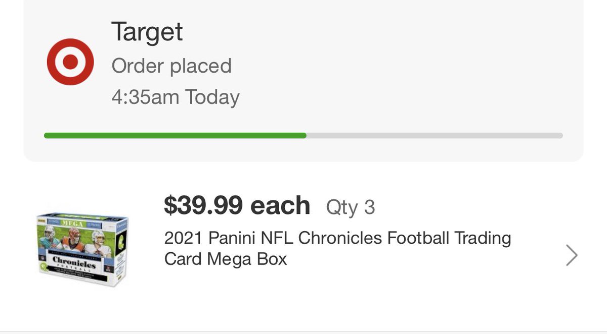
Task: Select the 4:35am Today timestamp
Action: click(176, 97)
